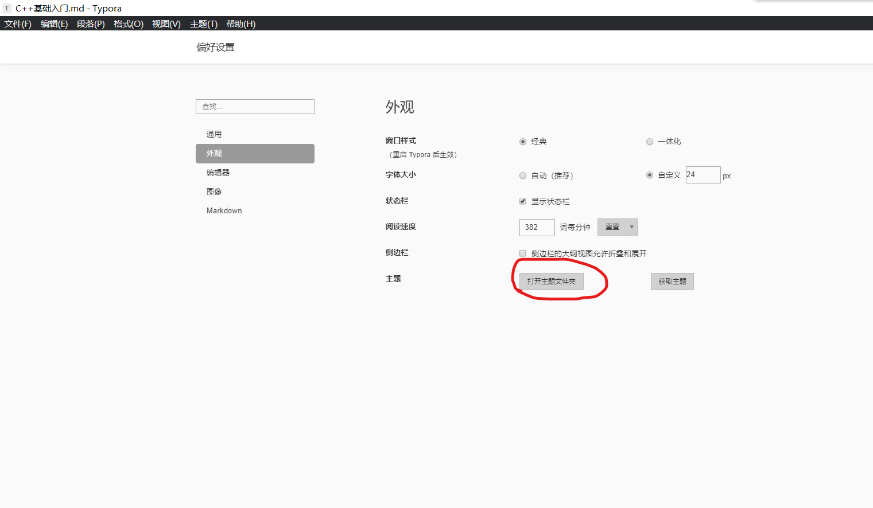This screenshot has width=873, height=508.
Task: Choose the 自定义 font size option
Action: pyautogui.click(x=649, y=175)
